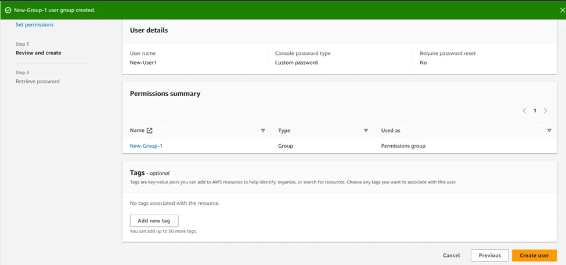Select the Retrieve password step
The width and height of the screenshot is (566, 265).
pyautogui.click(x=38, y=81)
